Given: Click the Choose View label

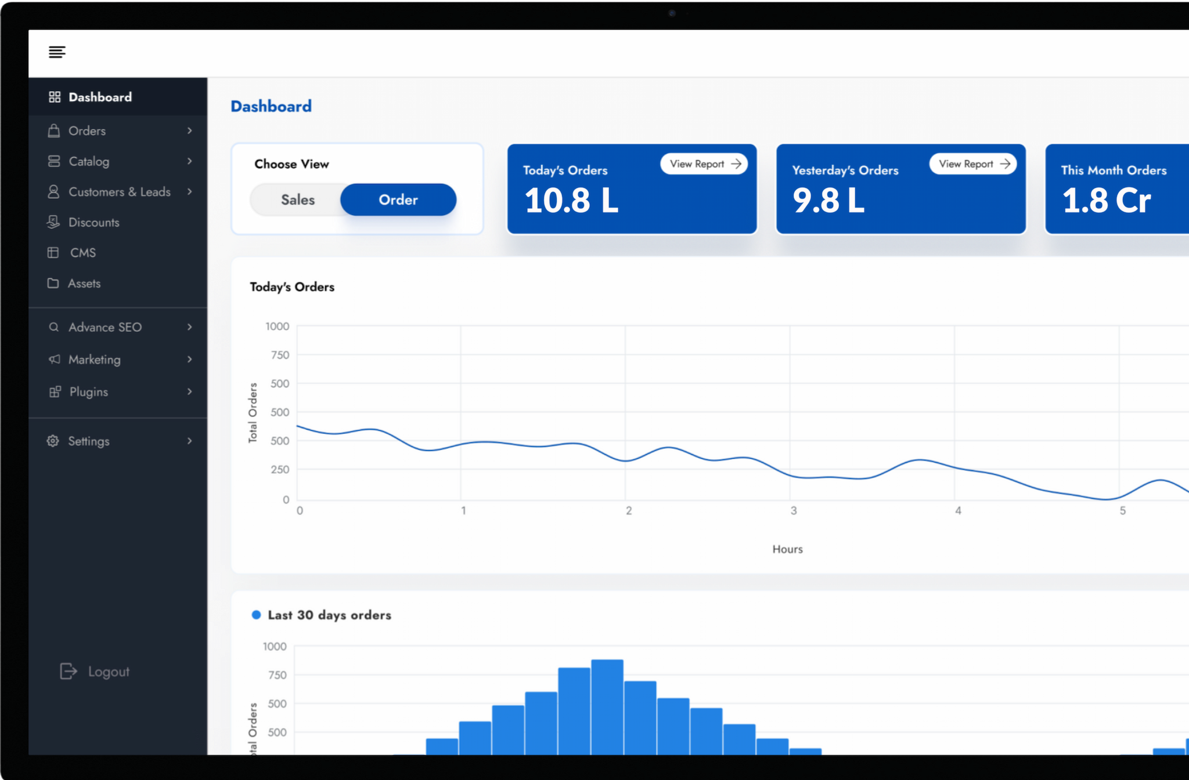Looking at the screenshot, I should (291, 164).
